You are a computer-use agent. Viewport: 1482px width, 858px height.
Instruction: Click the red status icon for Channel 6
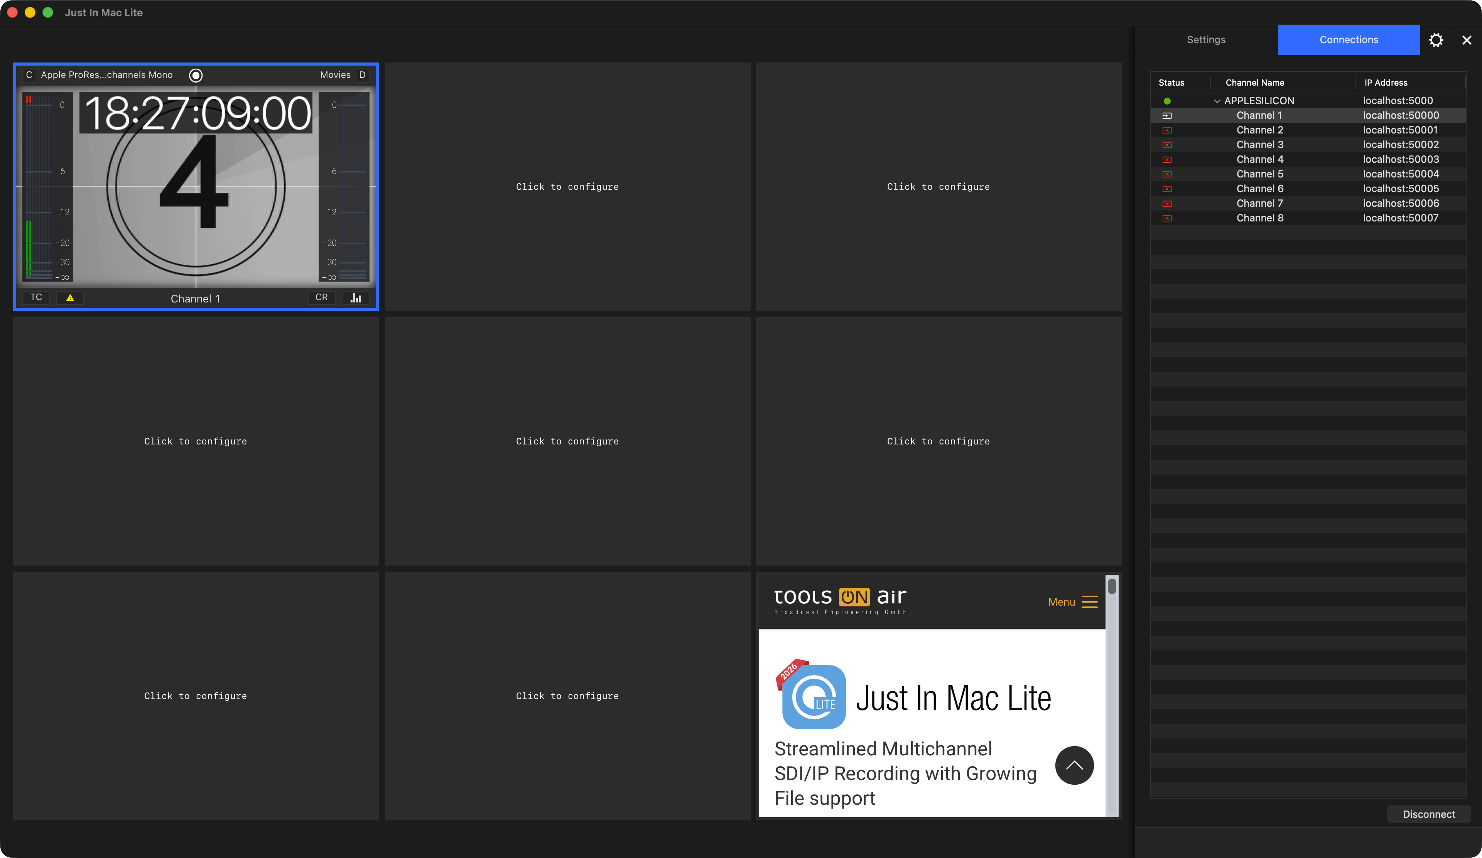(x=1167, y=189)
